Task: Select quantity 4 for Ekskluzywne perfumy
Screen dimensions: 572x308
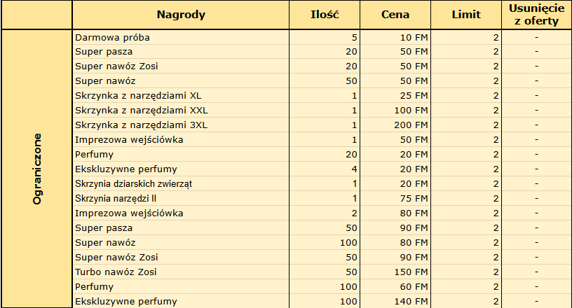Action: tap(325, 169)
